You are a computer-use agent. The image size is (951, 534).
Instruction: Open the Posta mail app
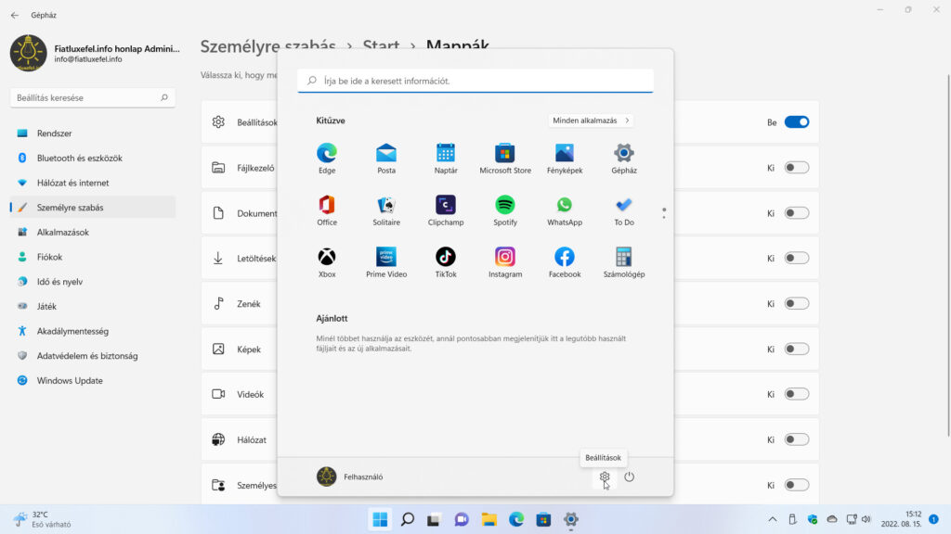(x=385, y=159)
